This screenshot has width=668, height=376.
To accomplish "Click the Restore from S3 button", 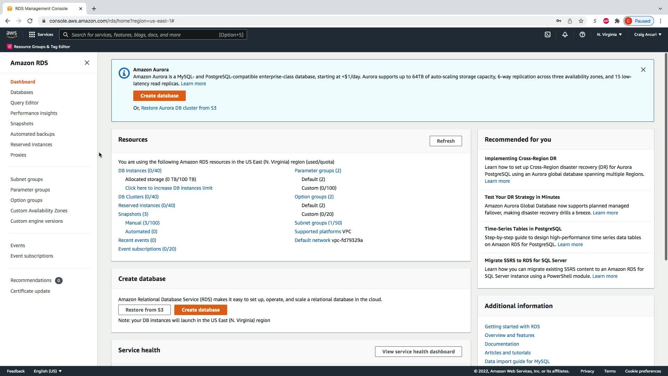I will pyautogui.click(x=144, y=310).
